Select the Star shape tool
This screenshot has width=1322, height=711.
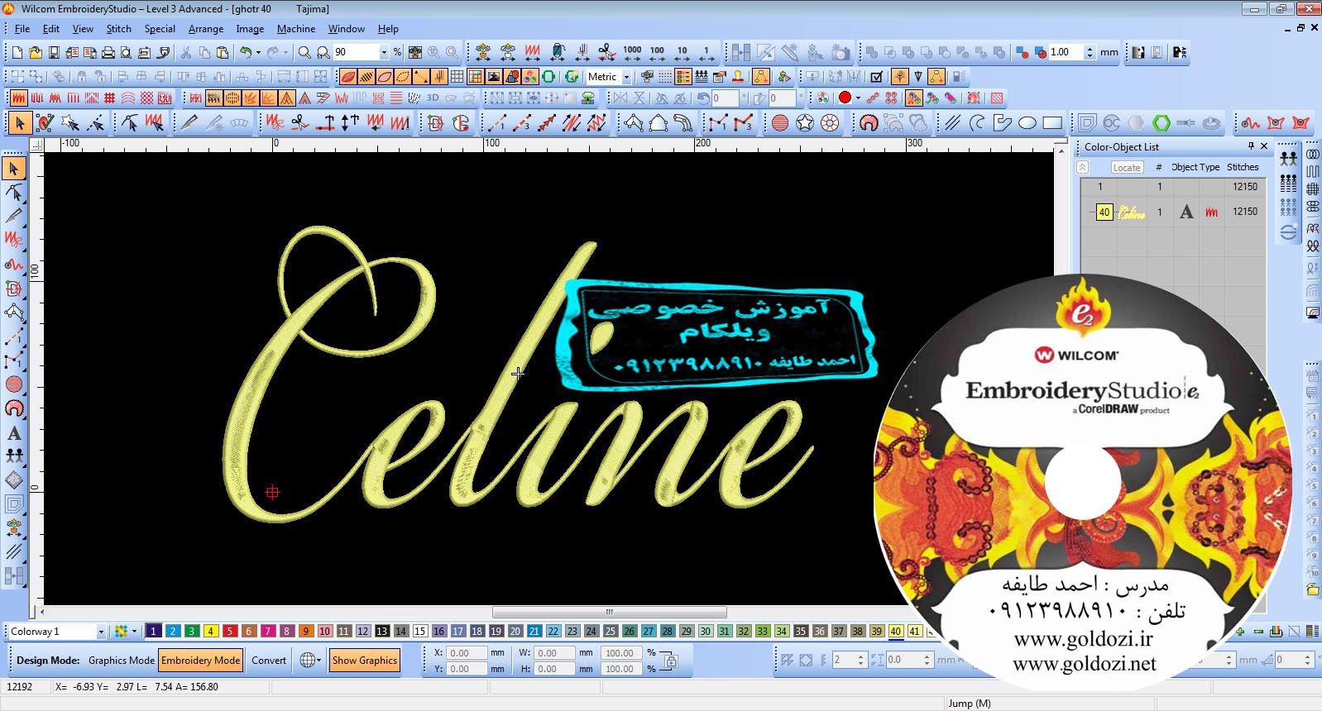pos(805,123)
